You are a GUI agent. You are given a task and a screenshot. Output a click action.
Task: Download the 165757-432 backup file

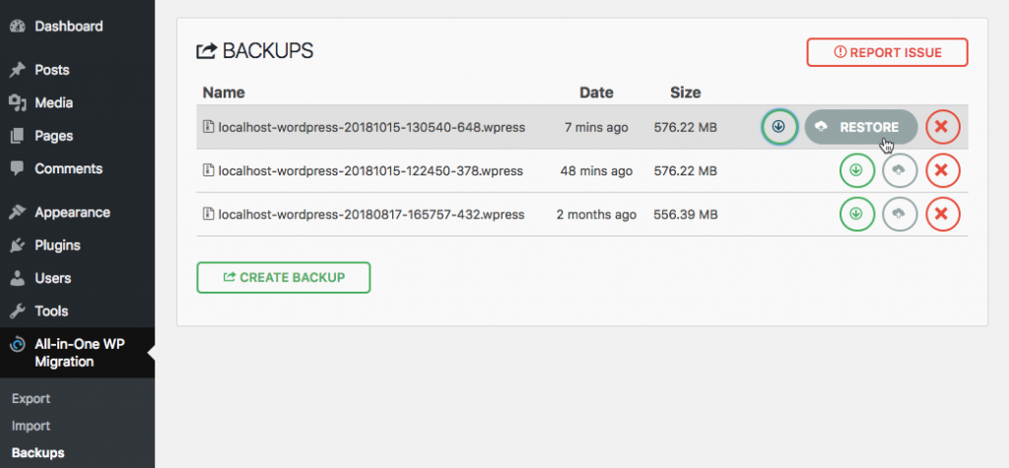click(x=856, y=215)
